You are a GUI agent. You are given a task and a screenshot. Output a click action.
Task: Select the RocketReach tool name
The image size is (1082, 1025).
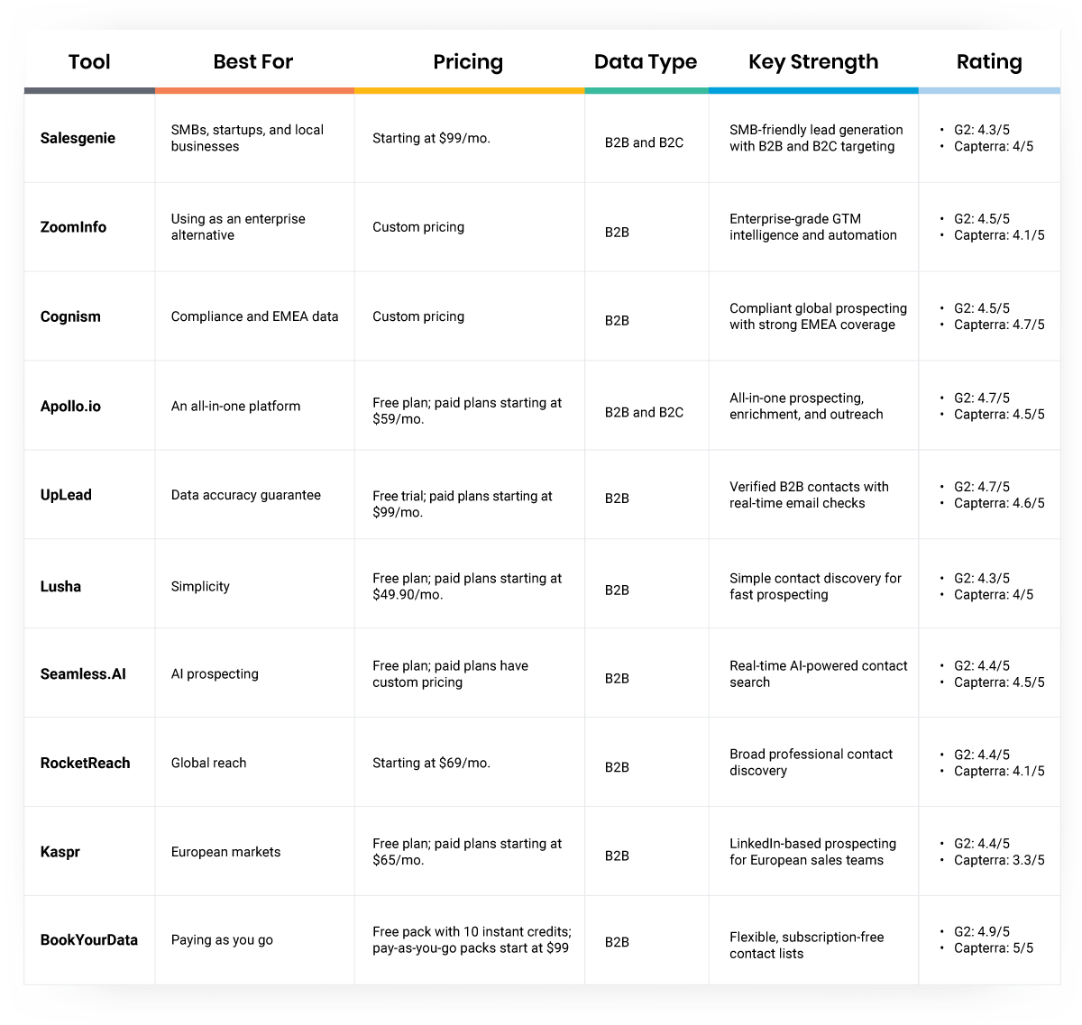[x=85, y=763]
